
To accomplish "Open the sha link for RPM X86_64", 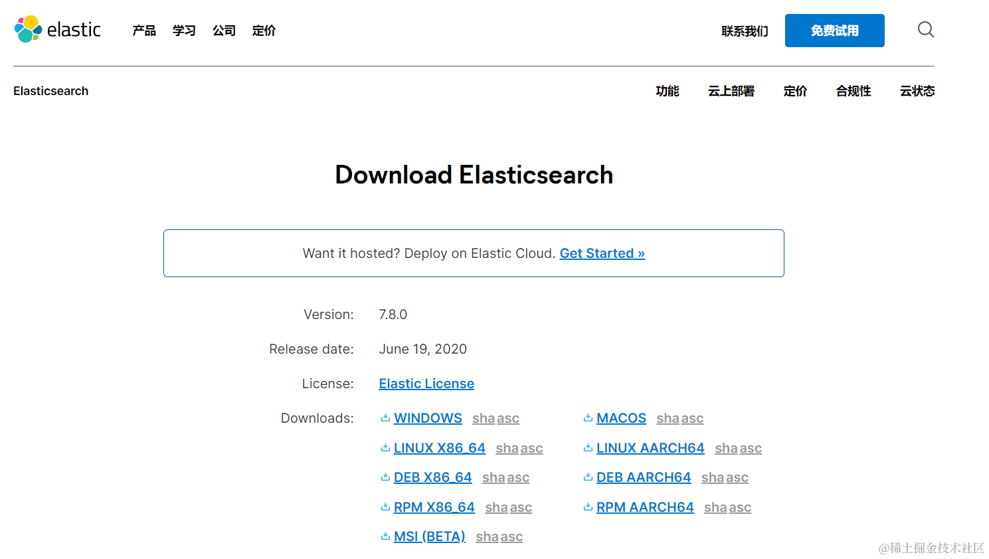I will click(x=496, y=507).
